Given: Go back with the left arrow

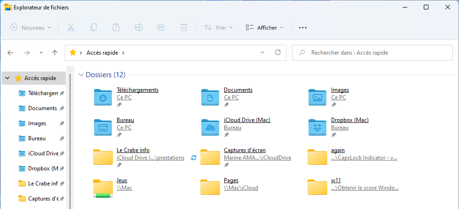Looking at the screenshot, I should point(10,53).
